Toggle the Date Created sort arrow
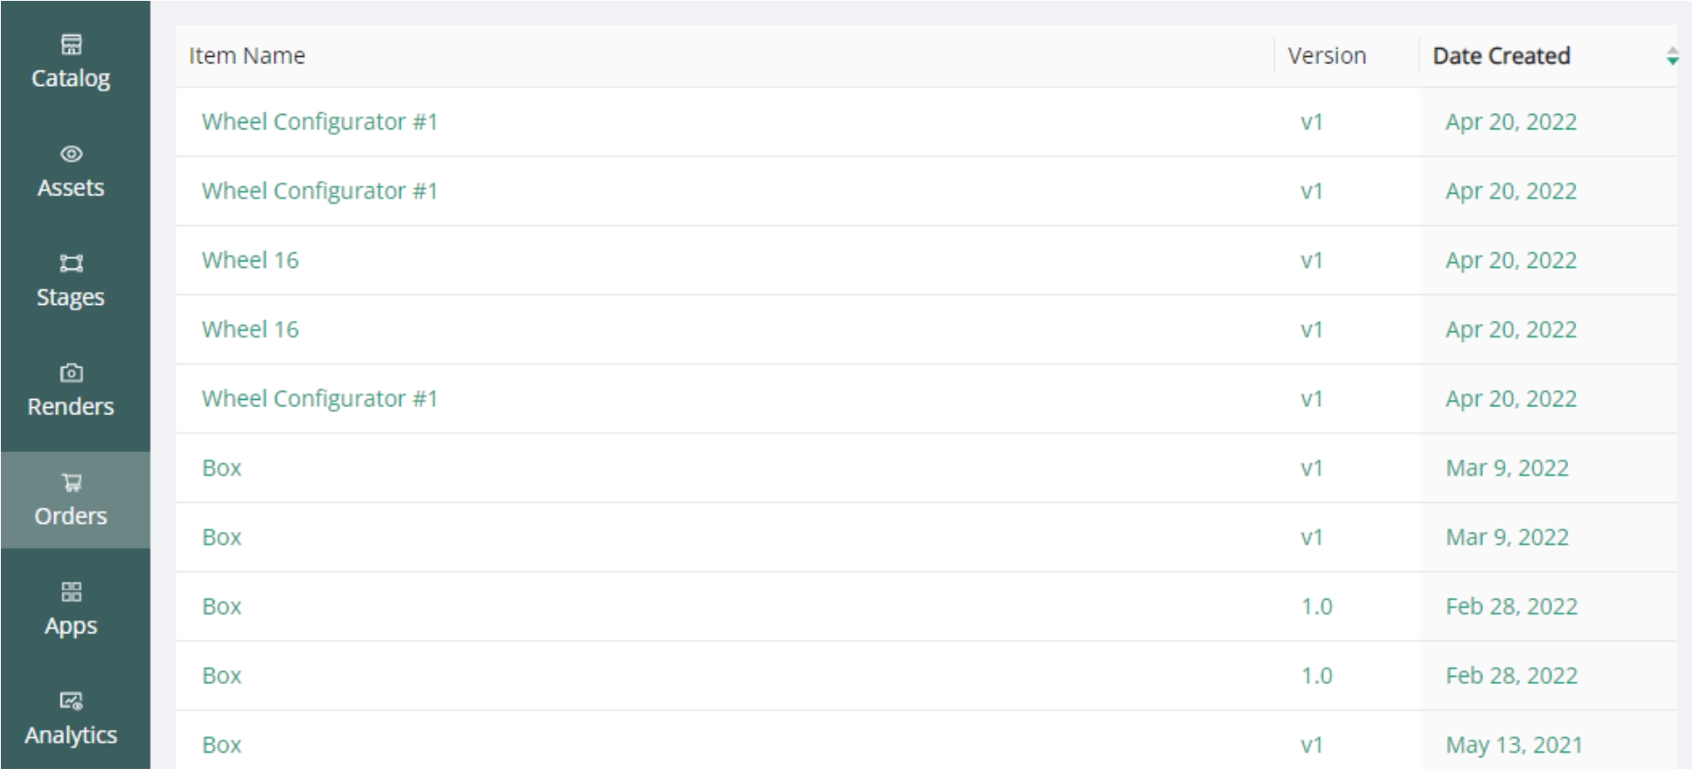The height and width of the screenshot is (778, 1692). (x=1672, y=56)
